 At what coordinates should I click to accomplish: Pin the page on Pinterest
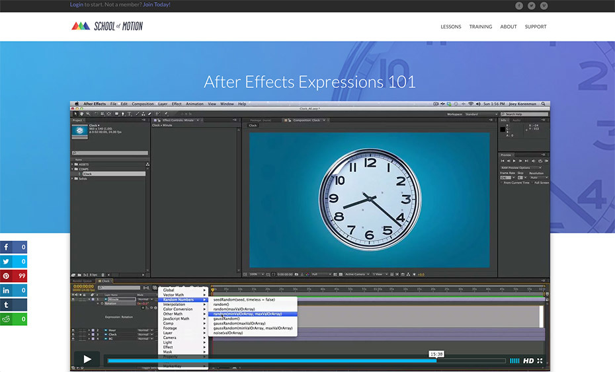coord(13,276)
